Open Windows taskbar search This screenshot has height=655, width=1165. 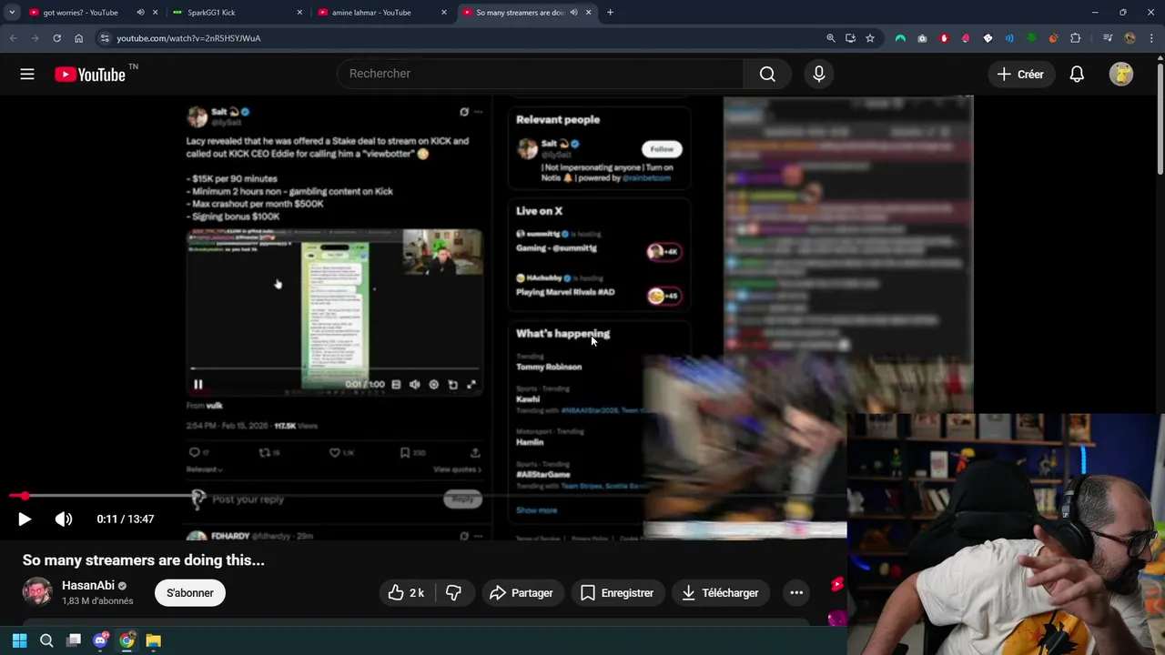[x=46, y=640]
